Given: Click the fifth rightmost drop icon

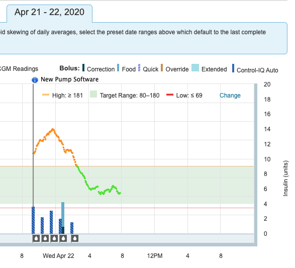Looking at the screenshot, I should 75,238.
